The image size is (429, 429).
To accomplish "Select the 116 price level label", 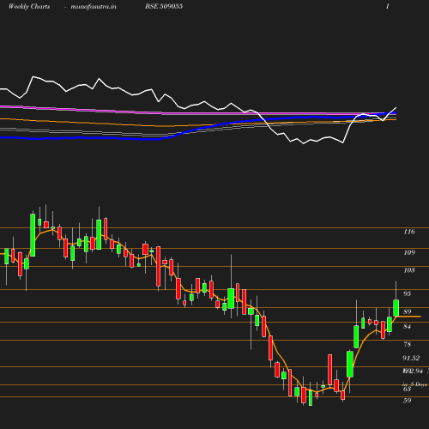I will [409, 232].
